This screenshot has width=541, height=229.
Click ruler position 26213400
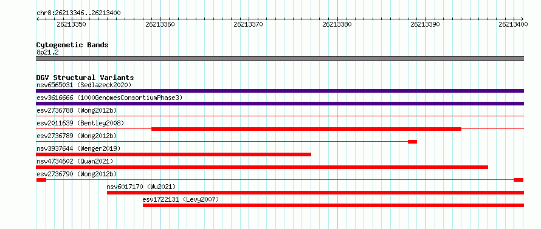pos(514,24)
